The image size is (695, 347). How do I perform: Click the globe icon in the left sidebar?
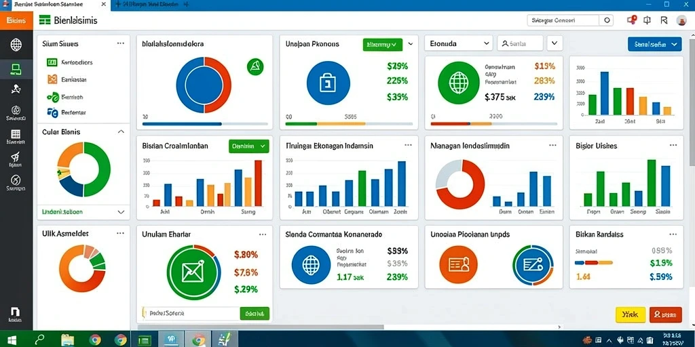point(16,44)
